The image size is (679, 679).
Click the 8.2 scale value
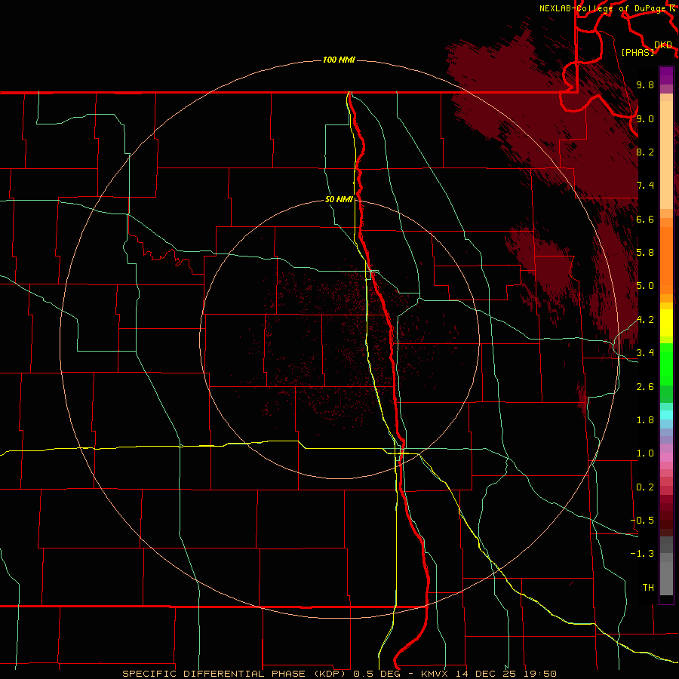coord(645,152)
